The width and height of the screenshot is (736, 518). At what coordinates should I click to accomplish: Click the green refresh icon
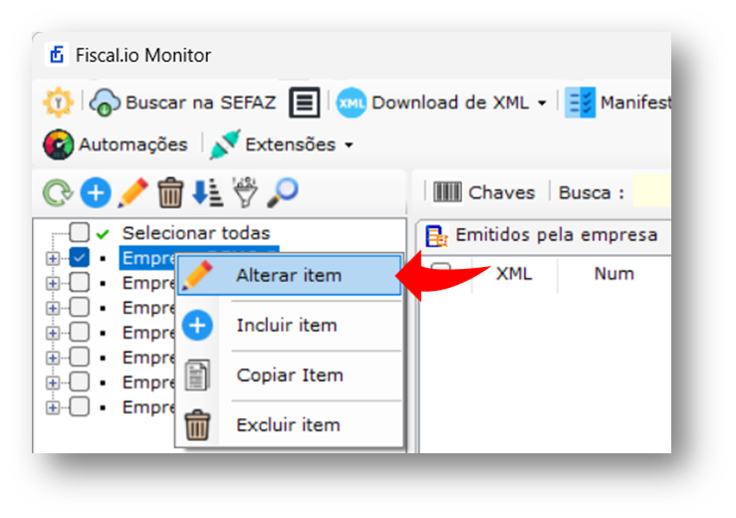pyautogui.click(x=58, y=192)
